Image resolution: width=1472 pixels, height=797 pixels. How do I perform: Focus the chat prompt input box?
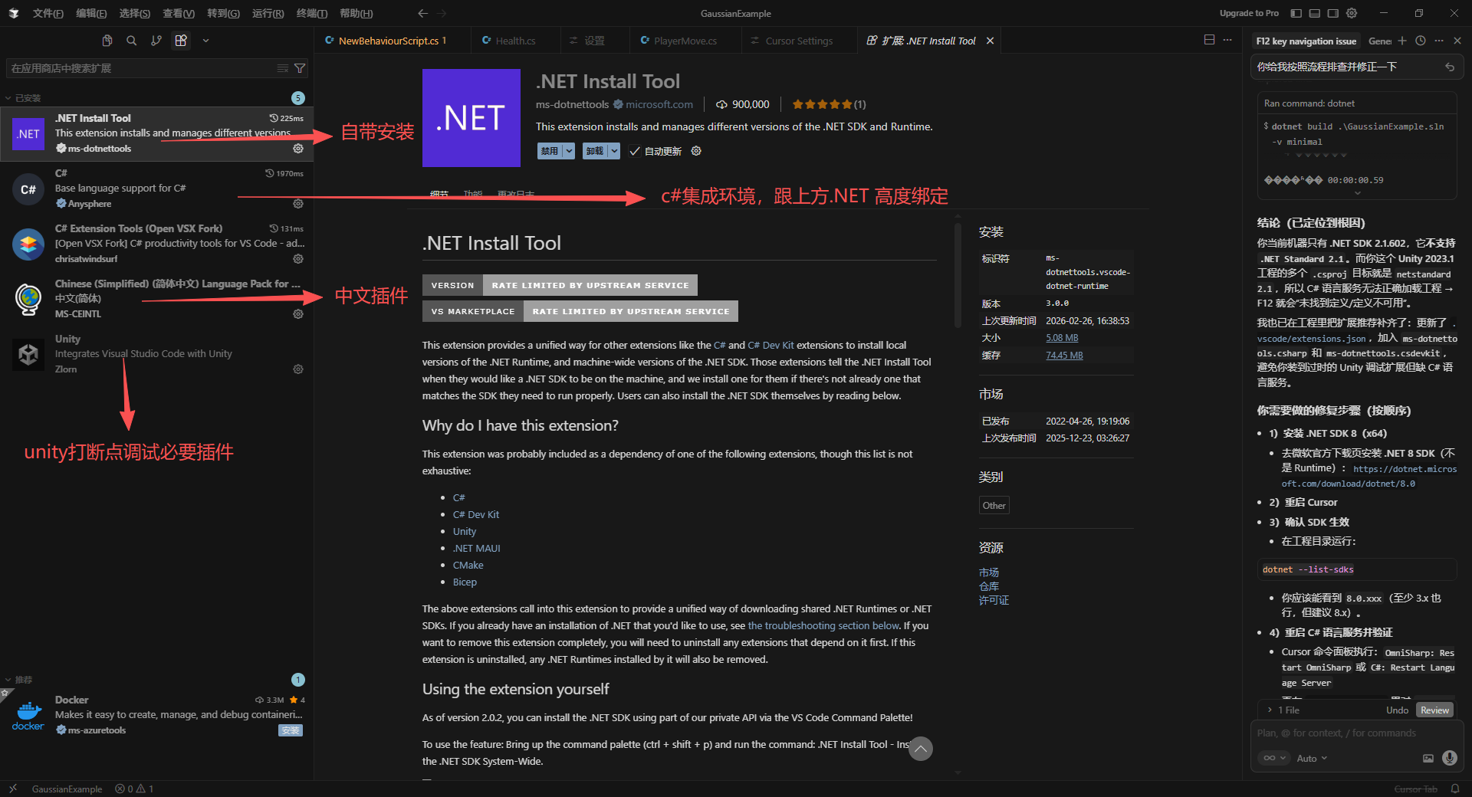point(1356,733)
